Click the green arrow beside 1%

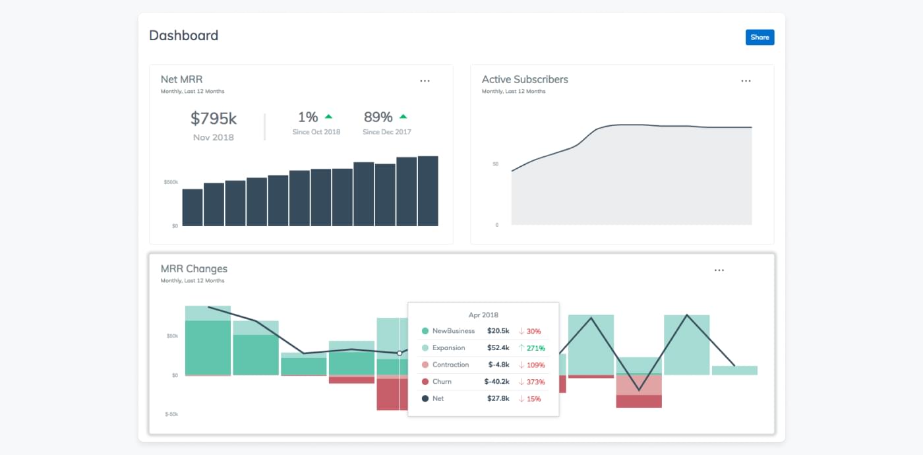(x=328, y=117)
